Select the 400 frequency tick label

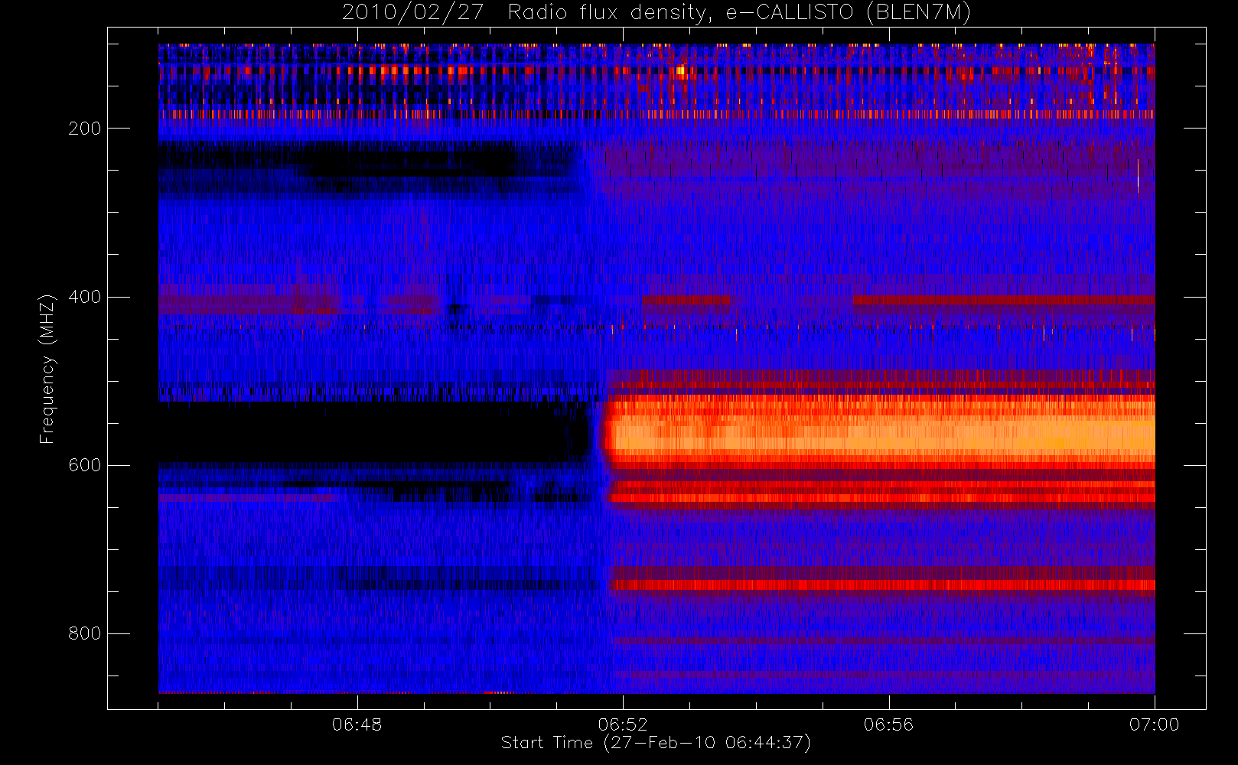[x=84, y=297]
